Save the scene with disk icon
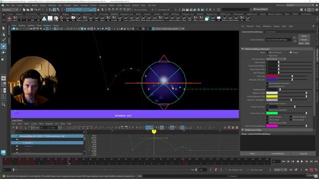The height and width of the screenshot is (179, 319). tap(31, 9)
